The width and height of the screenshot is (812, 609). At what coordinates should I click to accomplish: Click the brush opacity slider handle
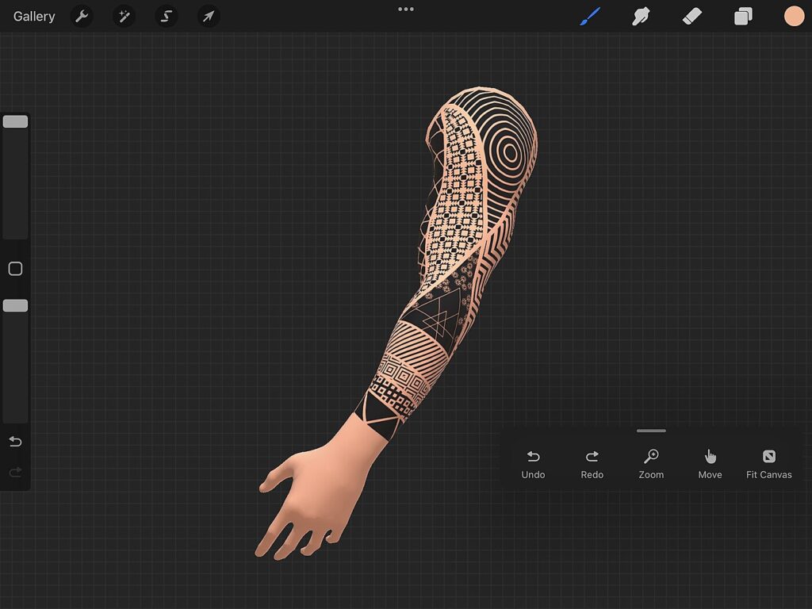coord(15,305)
